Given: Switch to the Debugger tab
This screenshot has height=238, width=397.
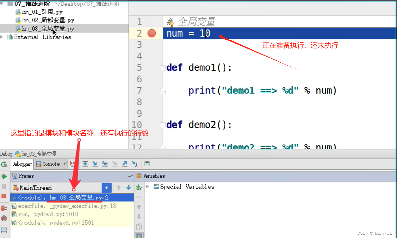Looking at the screenshot, I should [22, 164].
